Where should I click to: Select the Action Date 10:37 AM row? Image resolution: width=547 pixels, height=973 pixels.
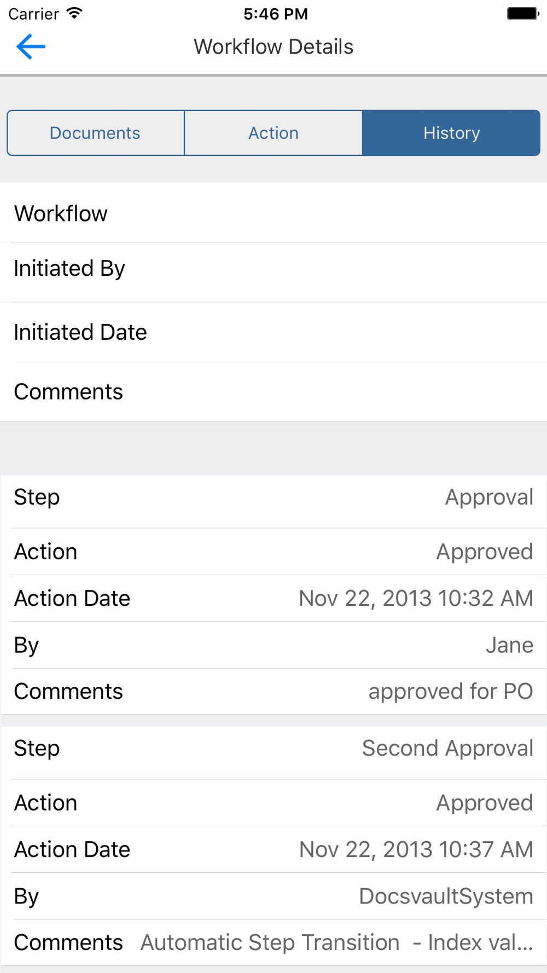[x=273, y=849]
